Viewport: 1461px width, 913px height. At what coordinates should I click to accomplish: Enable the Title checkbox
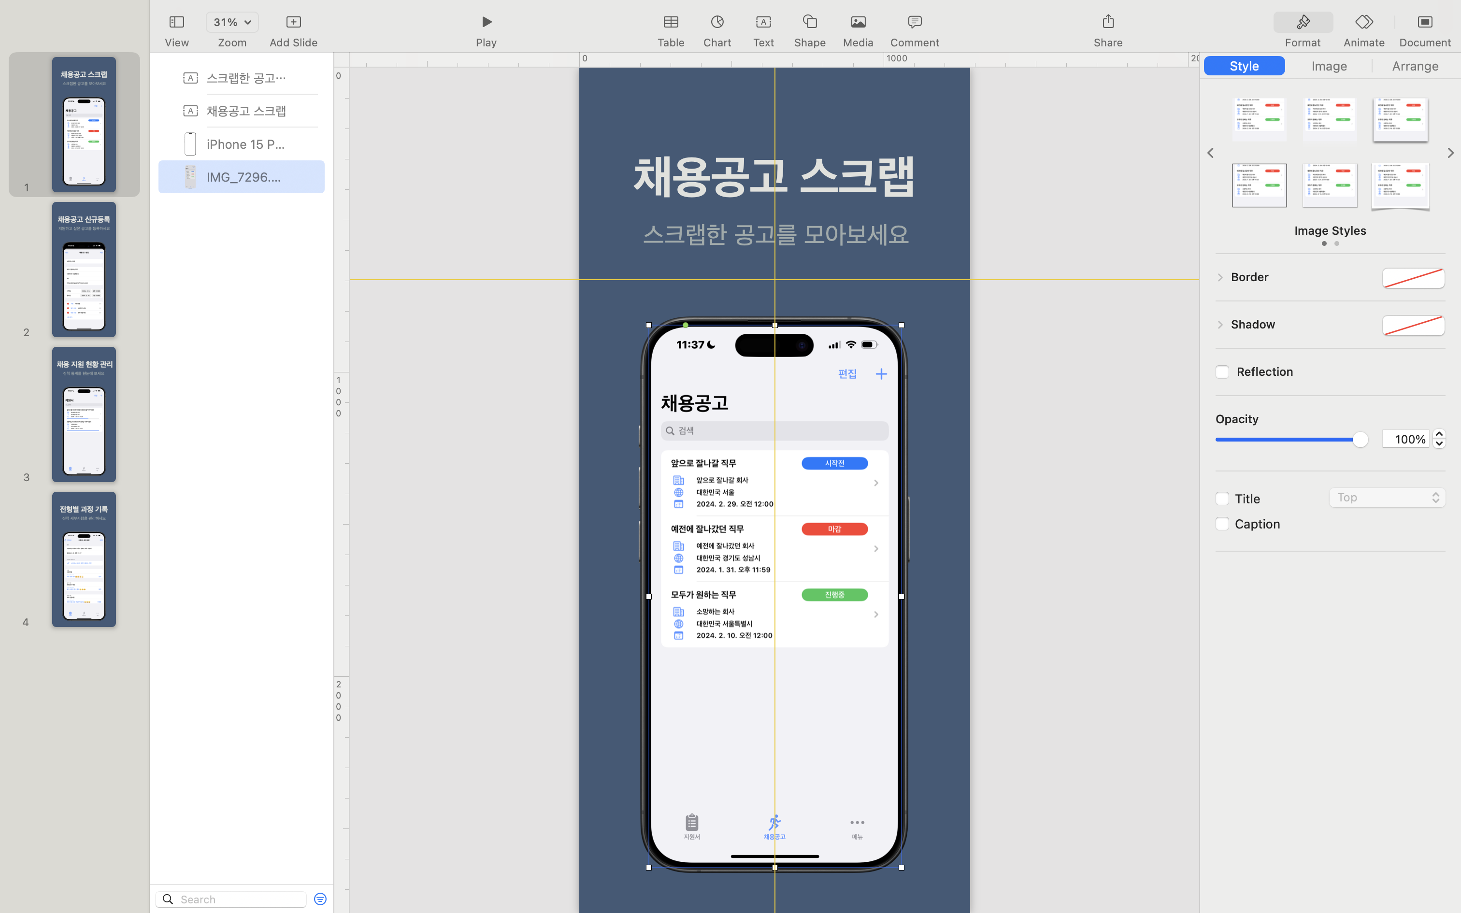click(x=1222, y=499)
